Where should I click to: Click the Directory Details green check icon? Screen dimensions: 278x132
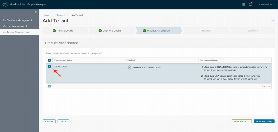[100, 30]
